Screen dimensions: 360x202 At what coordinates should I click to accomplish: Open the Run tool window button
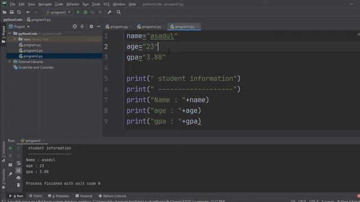16,196
